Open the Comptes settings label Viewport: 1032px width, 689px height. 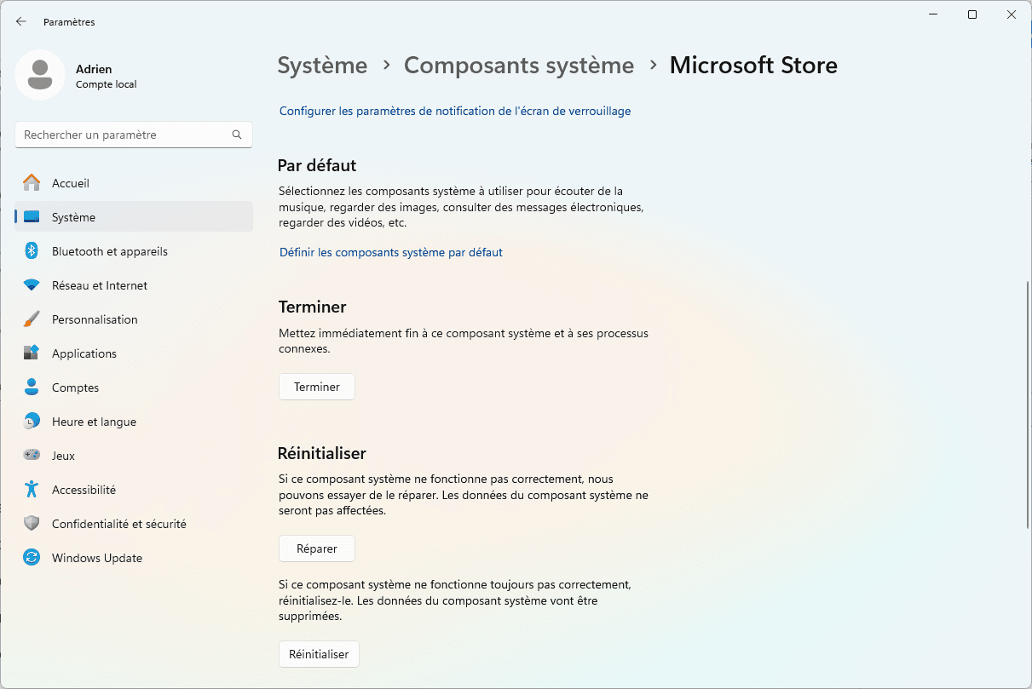pyautogui.click(x=76, y=388)
